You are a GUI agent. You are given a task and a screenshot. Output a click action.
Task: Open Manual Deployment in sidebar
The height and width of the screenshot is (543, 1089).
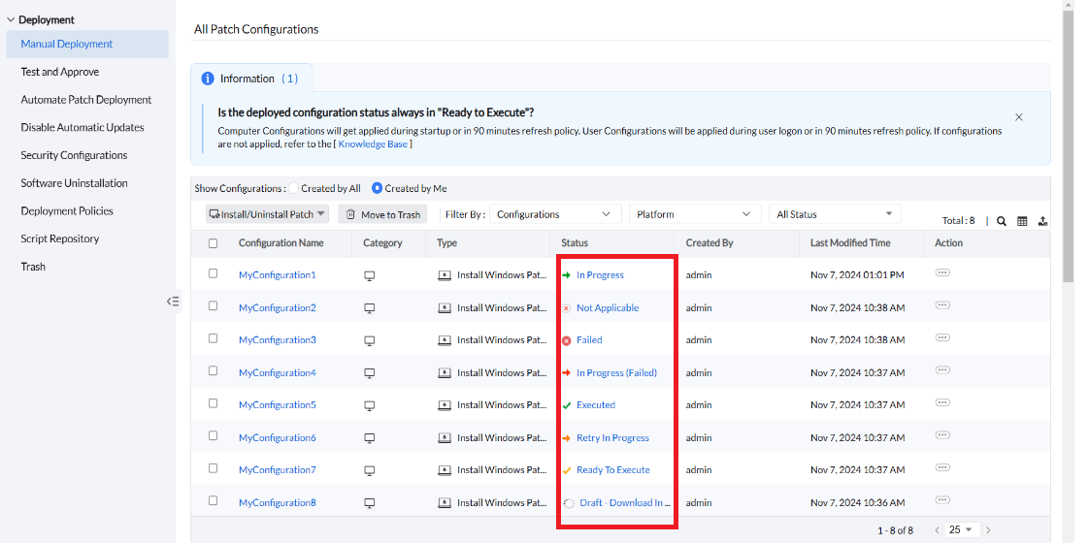click(x=87, y=44)
